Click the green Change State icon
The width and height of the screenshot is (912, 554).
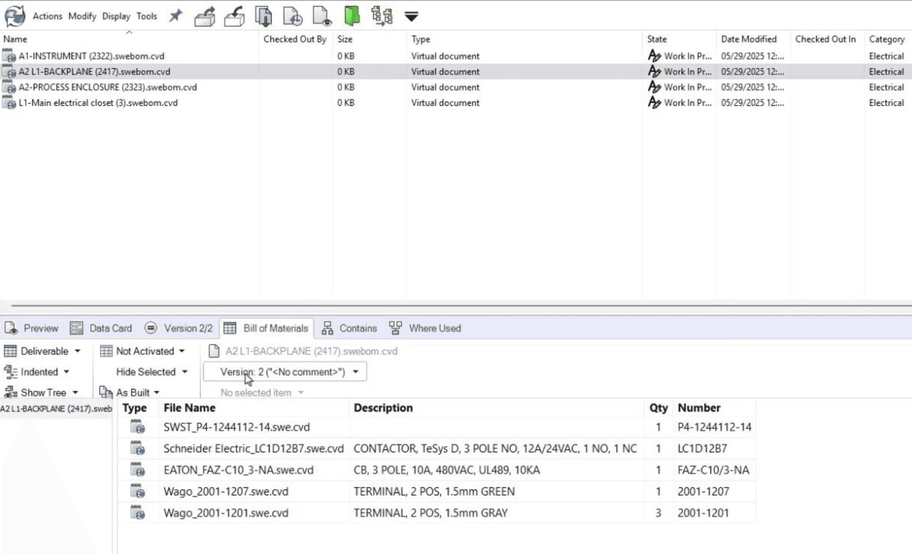(352, 16)
